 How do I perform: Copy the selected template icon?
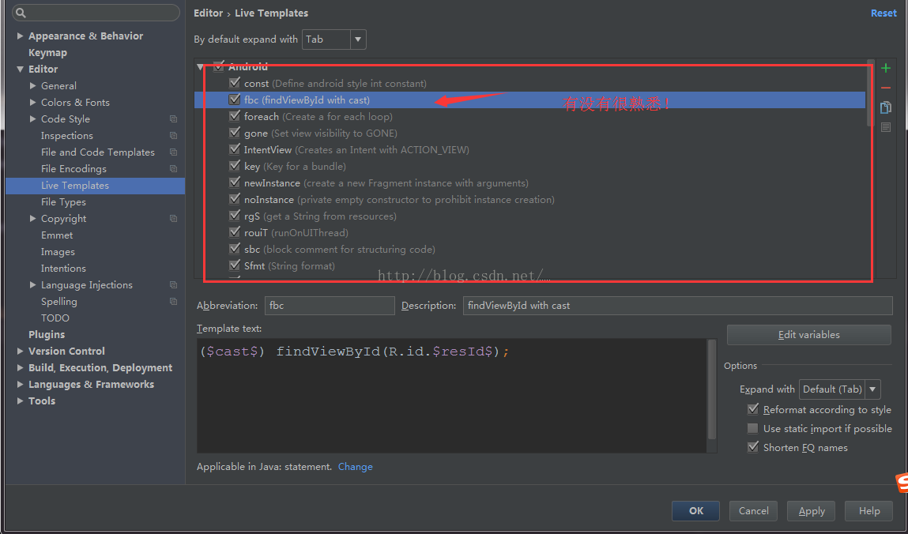pyautogui.click(x=885, y=107)
